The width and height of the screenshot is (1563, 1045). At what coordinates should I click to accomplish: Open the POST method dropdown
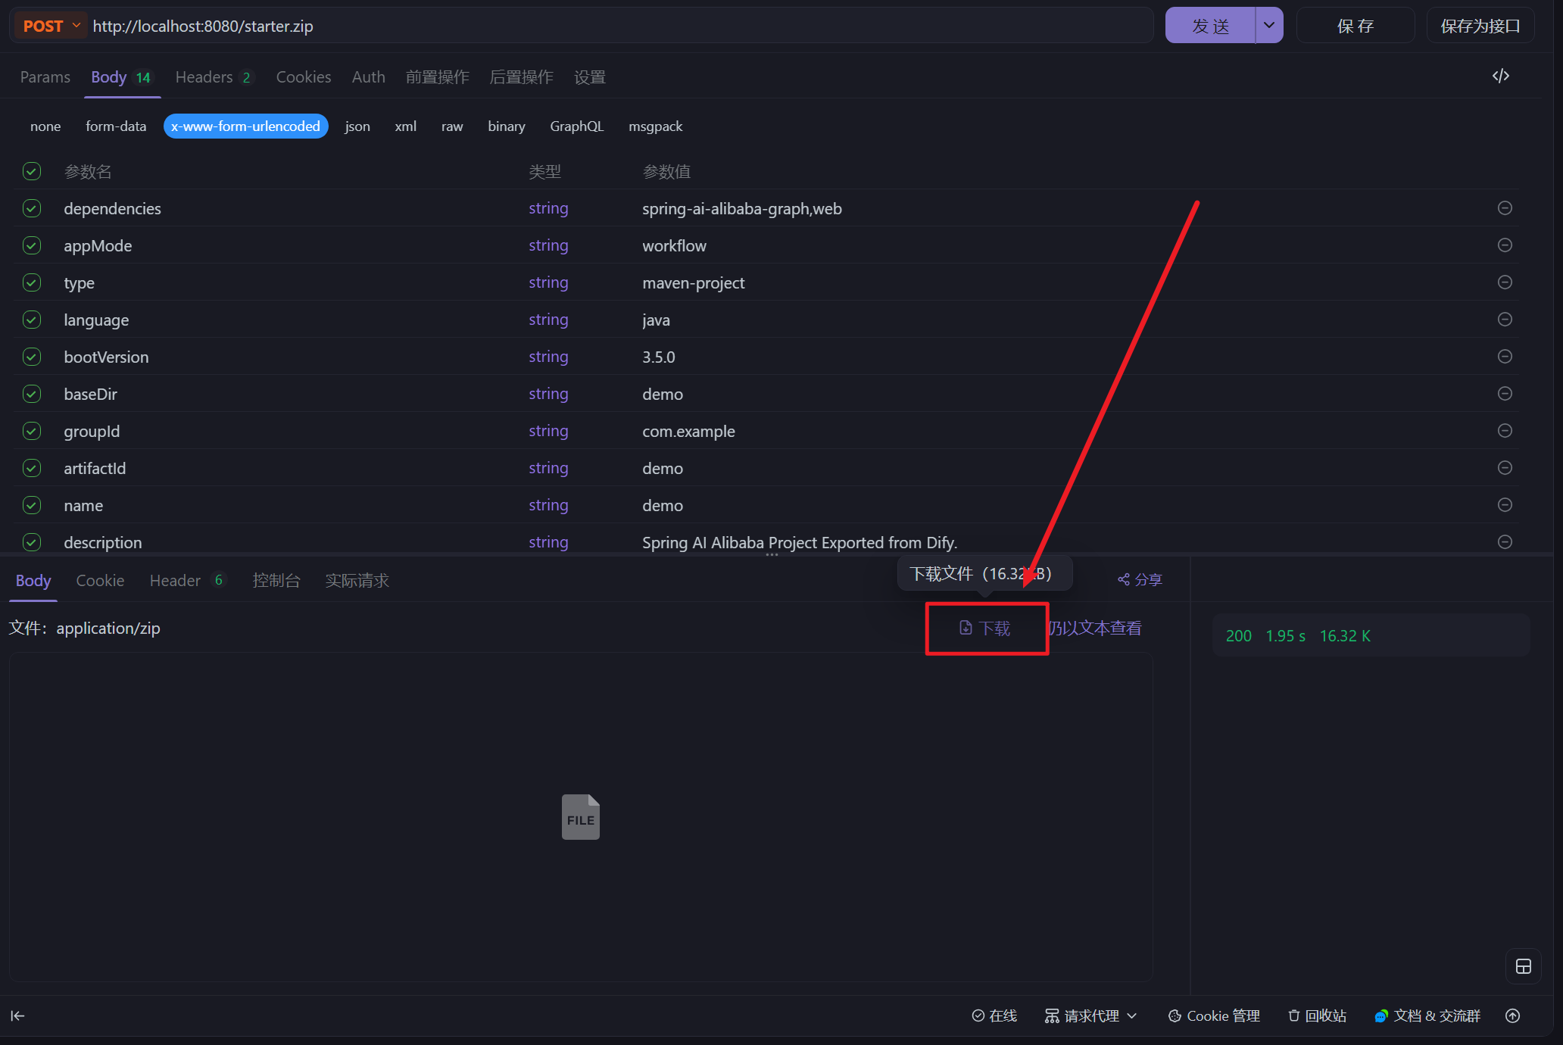point(50,25)
